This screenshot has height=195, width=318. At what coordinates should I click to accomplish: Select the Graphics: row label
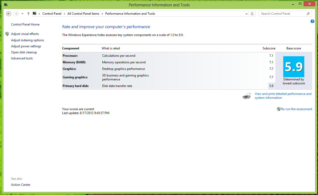pos(69,69)
